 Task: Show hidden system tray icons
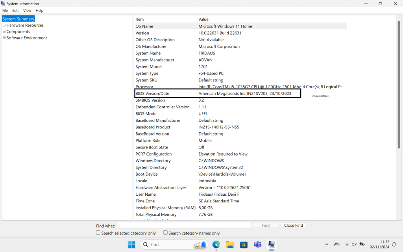point(327,245)
